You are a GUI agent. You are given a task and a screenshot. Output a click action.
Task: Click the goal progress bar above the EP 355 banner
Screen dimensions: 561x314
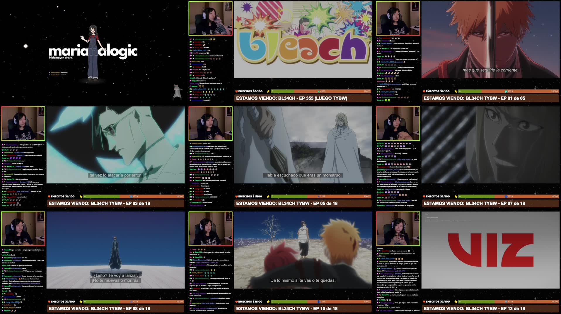click(x=321, y=91)
